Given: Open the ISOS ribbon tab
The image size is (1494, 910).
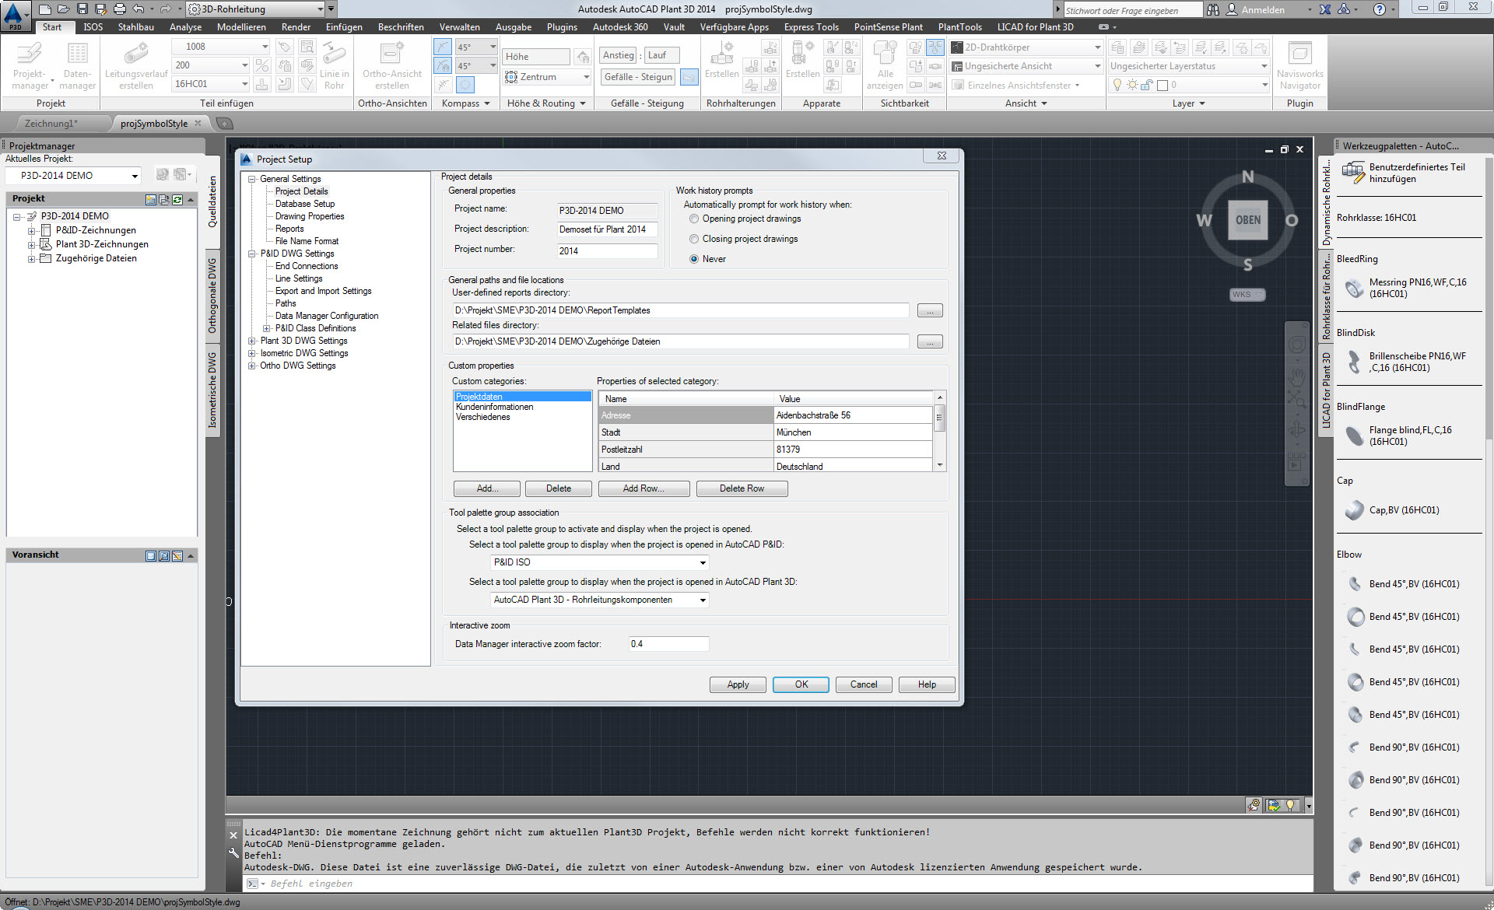Looking at the screenshot, I should [x=93, y=27].
